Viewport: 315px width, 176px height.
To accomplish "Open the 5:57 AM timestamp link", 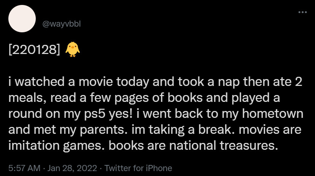I will pyautogui.click(x=24, y=168).
